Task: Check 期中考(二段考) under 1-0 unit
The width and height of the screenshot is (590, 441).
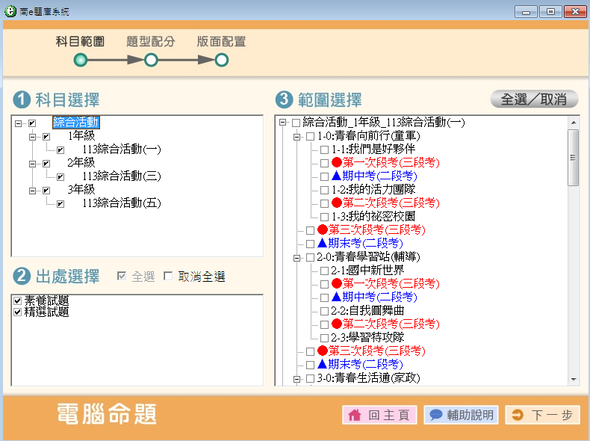Action: point(324,176)
